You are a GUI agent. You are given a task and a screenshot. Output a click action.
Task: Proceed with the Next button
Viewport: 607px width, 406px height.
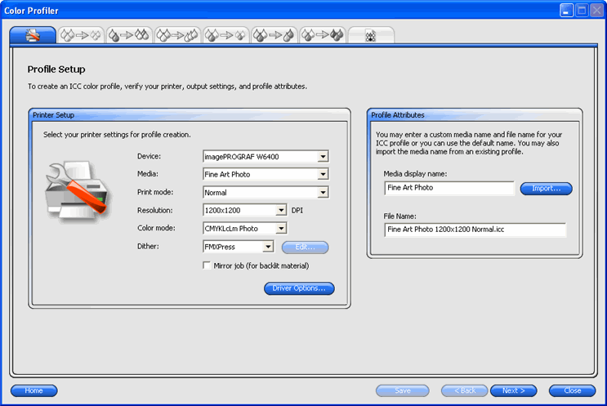514,390
